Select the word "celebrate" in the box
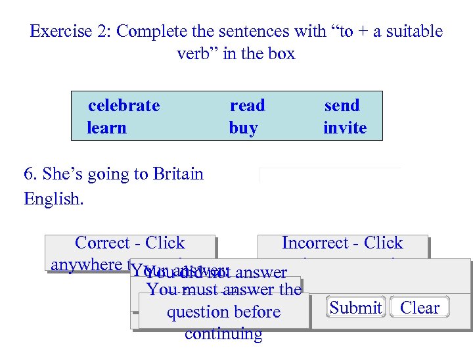 tap(124, 106)
